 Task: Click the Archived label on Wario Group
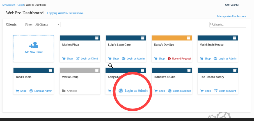click(72, 91)
